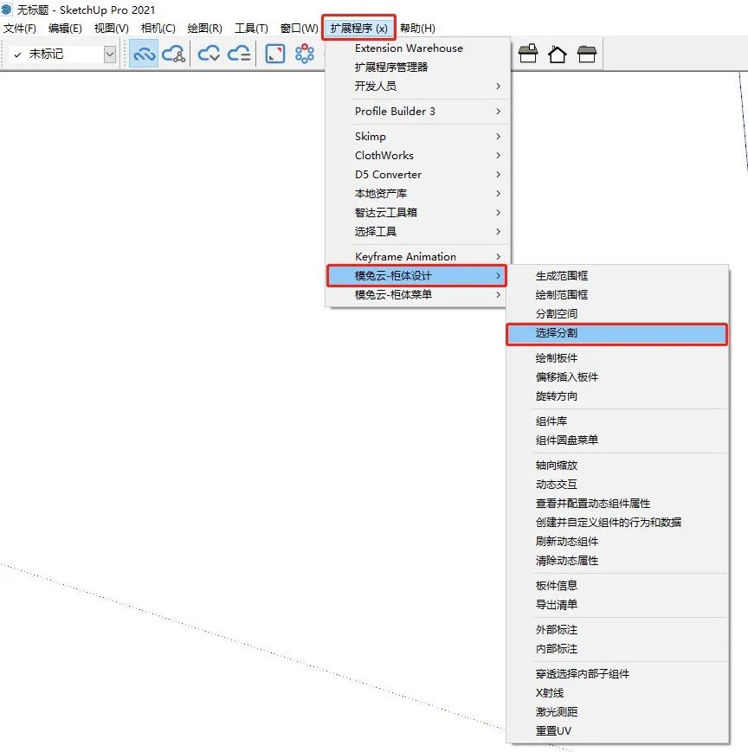Click the rightmost house view icon

point(587,55)
